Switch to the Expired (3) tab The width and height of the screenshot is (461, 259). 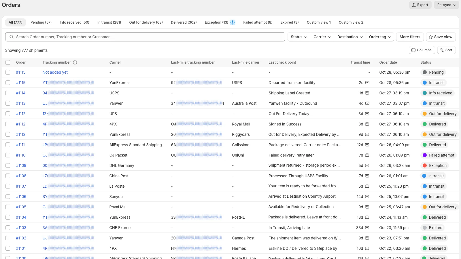(290, 22)
